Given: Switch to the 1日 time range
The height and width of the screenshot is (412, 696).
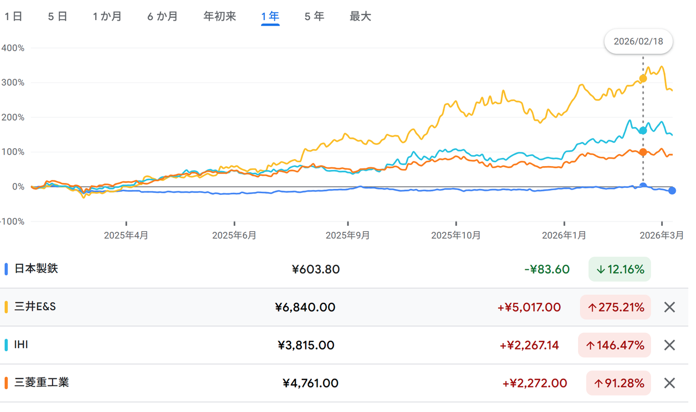Looking at the screenshot, I should 14,16.
